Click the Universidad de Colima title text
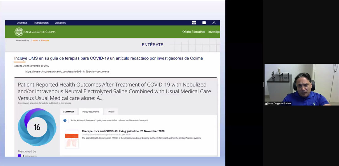Image resolution: width=339 pixels, height=166 pixels. [x=40, y=32]
